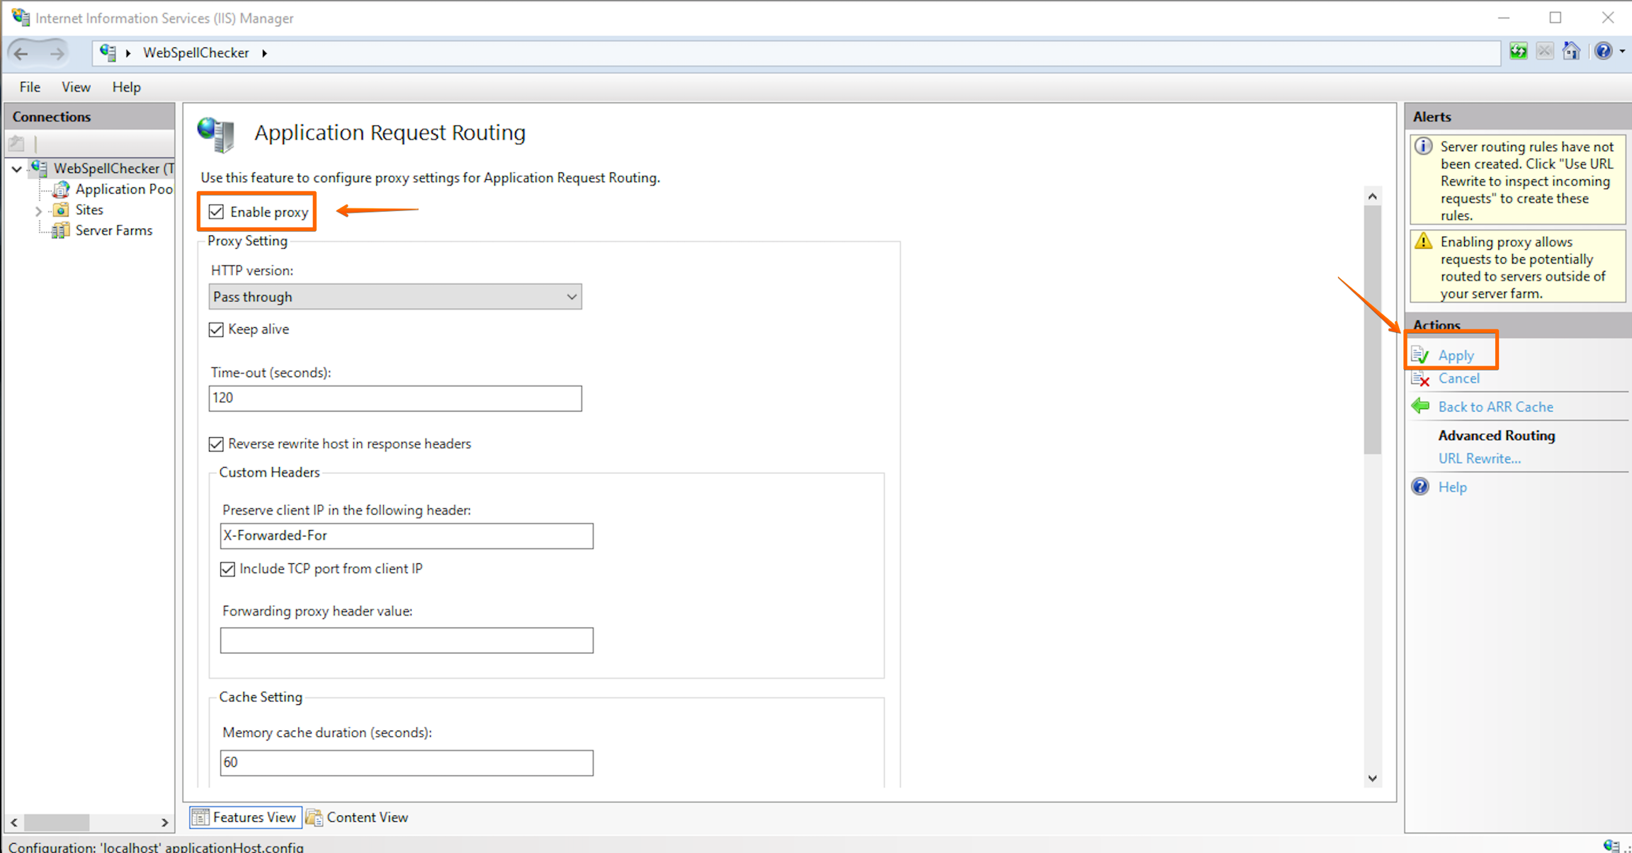Toggle the Keep alive checkbox
This screenshot has width=1632, height=853.
point(217,329)
